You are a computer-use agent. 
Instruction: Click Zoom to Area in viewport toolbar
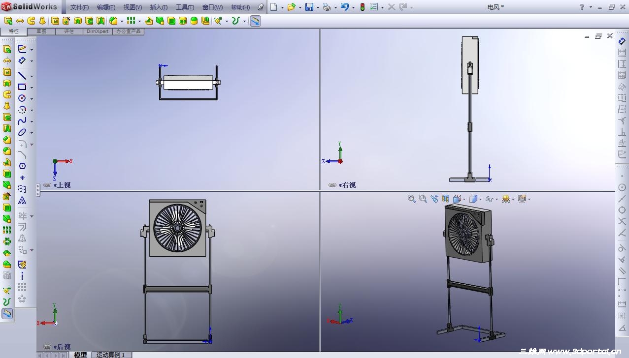tap(423, 199)
